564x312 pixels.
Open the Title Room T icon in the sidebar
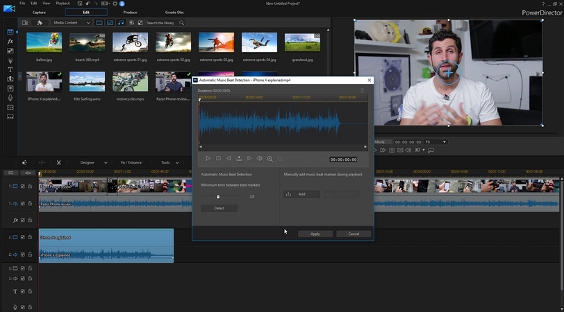[10, 69]
